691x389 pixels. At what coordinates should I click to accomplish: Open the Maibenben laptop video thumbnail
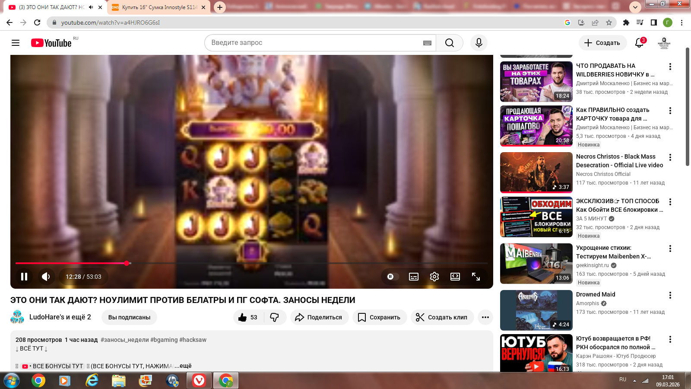click(x=536, y=264)
